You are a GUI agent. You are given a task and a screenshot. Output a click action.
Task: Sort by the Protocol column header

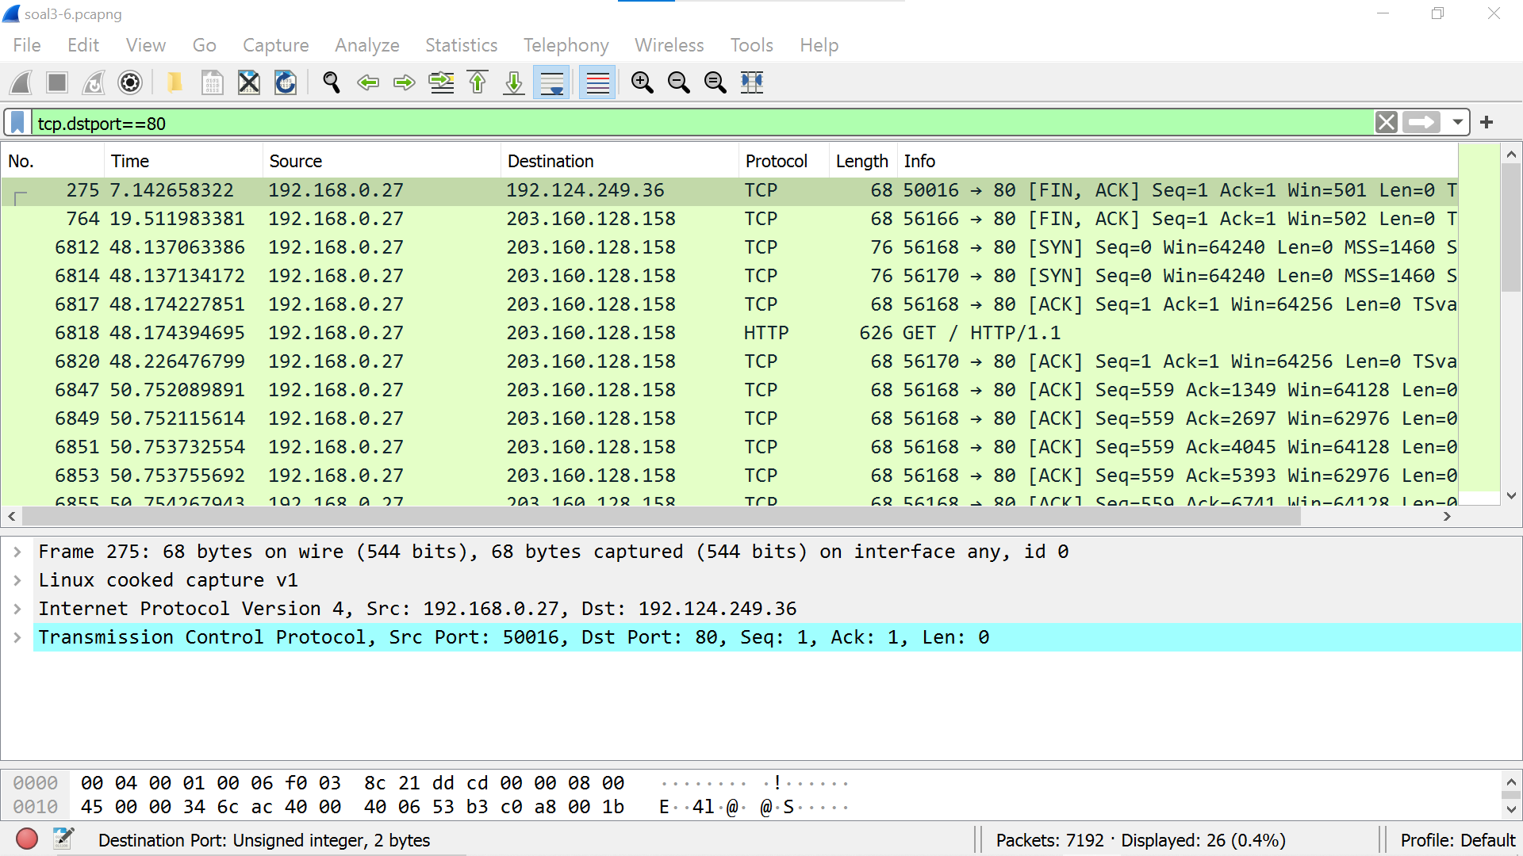pyautogui.click(x=776, y=161)
